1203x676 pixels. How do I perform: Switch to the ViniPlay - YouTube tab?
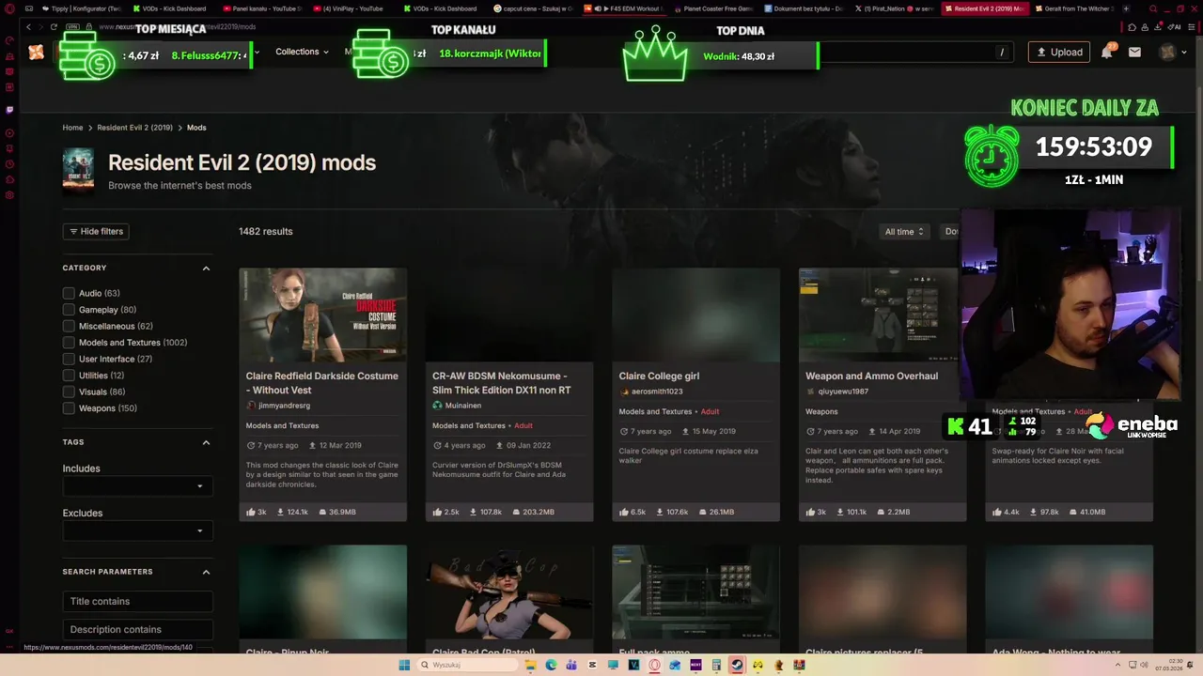pos(350,8)
